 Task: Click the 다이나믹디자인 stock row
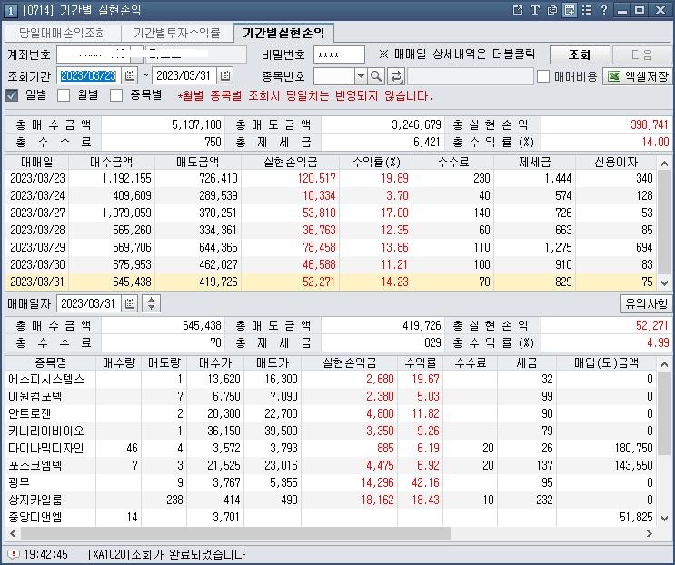point(331,448)
